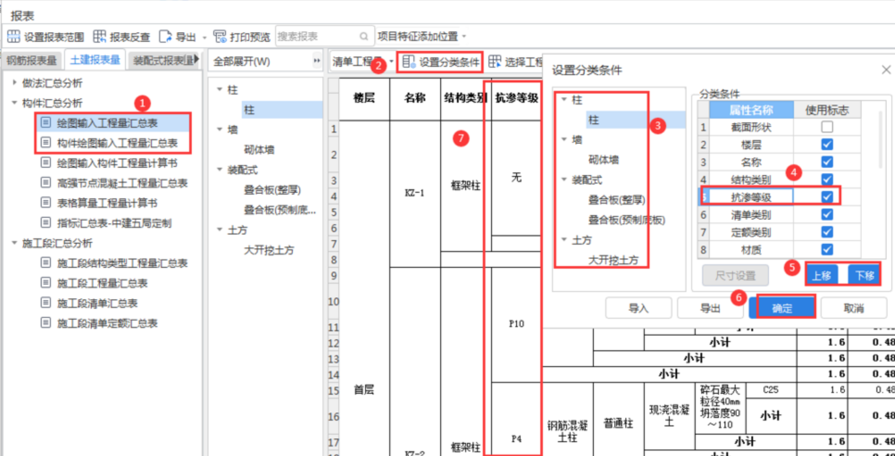895x456 pixels.
Task: Click the magnifier icon in 搜索报表 box
Action: (x=364, y=36)
